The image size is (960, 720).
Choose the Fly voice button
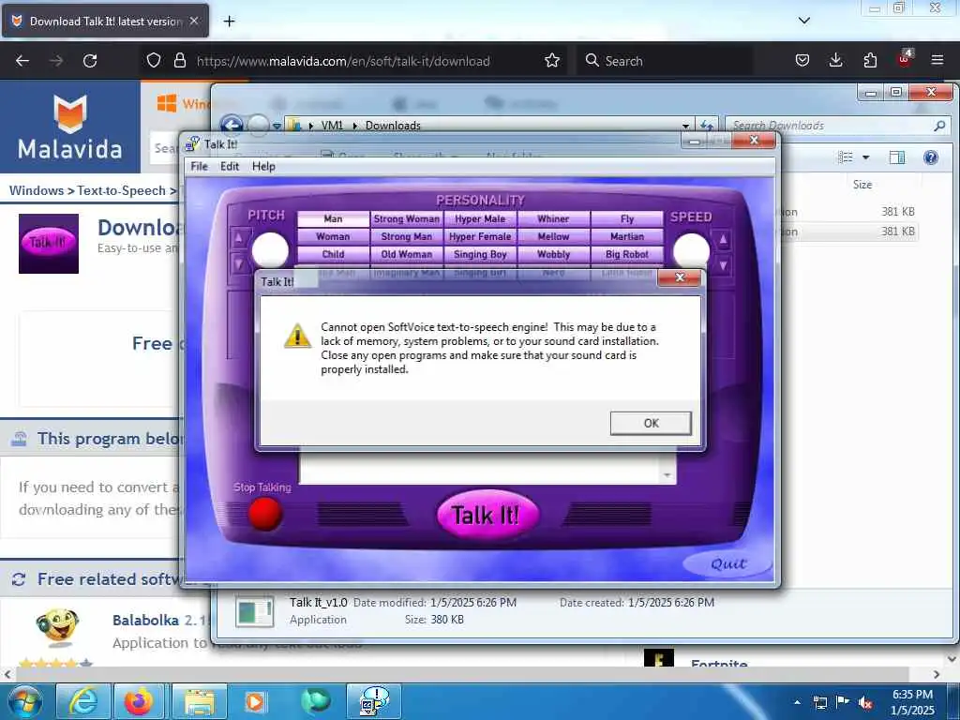(x=627, y=218)
